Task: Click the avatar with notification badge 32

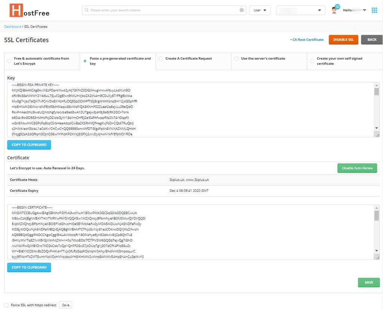Action: click(334, 10)
